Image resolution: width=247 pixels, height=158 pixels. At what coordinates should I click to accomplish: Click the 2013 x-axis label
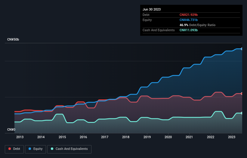click(20, 137)
